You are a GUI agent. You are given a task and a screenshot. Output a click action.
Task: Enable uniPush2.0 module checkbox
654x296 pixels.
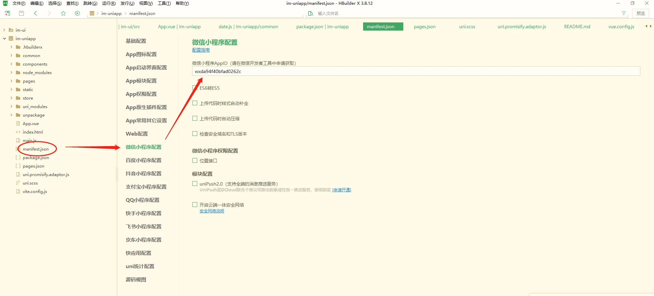[x=195, y=184]
